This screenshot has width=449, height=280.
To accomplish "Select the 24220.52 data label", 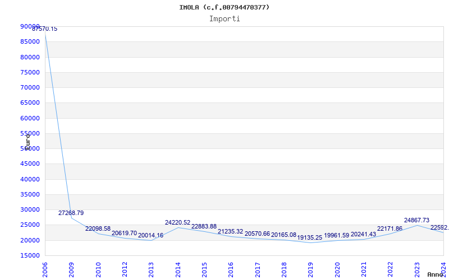I will click(177, 222).
